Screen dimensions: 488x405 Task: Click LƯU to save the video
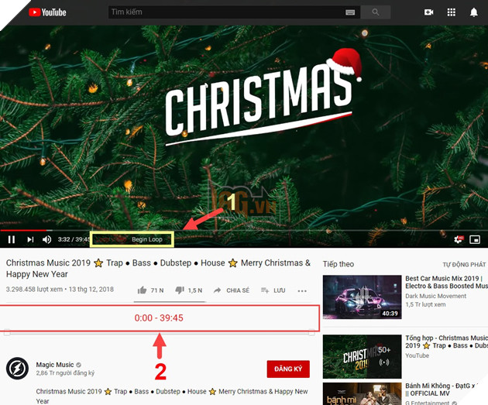[273, 290]
